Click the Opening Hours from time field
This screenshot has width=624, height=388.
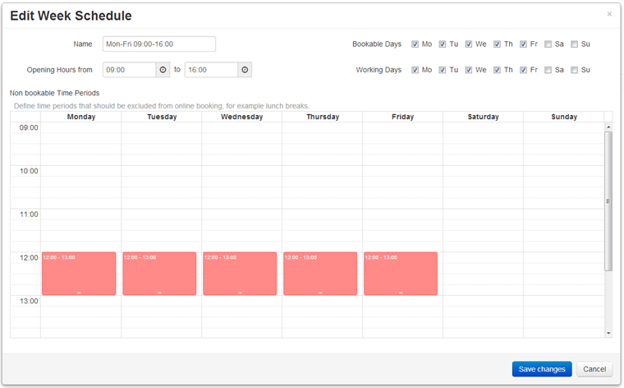[130, 70]
